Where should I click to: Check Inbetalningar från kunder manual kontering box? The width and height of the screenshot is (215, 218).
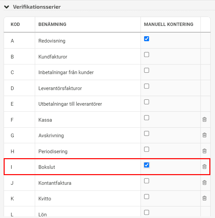click(146, 70)
